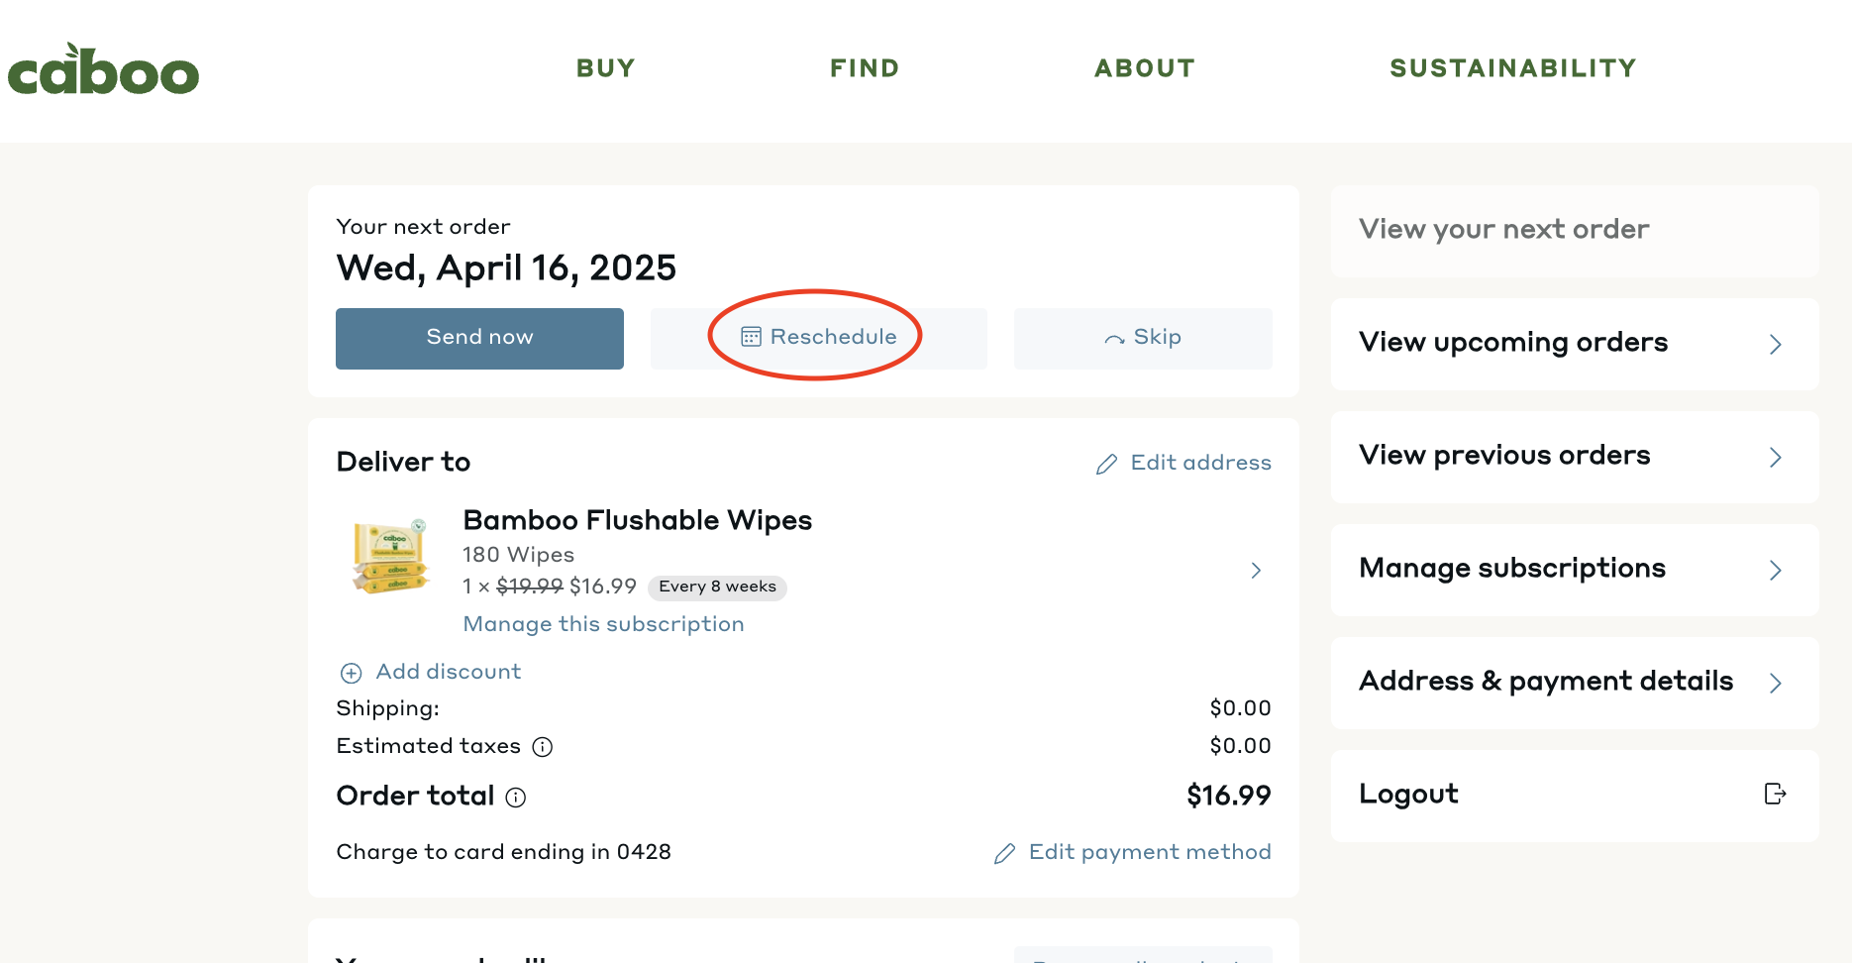Open Bamboo Flushable Wipes product thumbnail
Screen dimensions: 1852x963
click(x=390, y=556)
